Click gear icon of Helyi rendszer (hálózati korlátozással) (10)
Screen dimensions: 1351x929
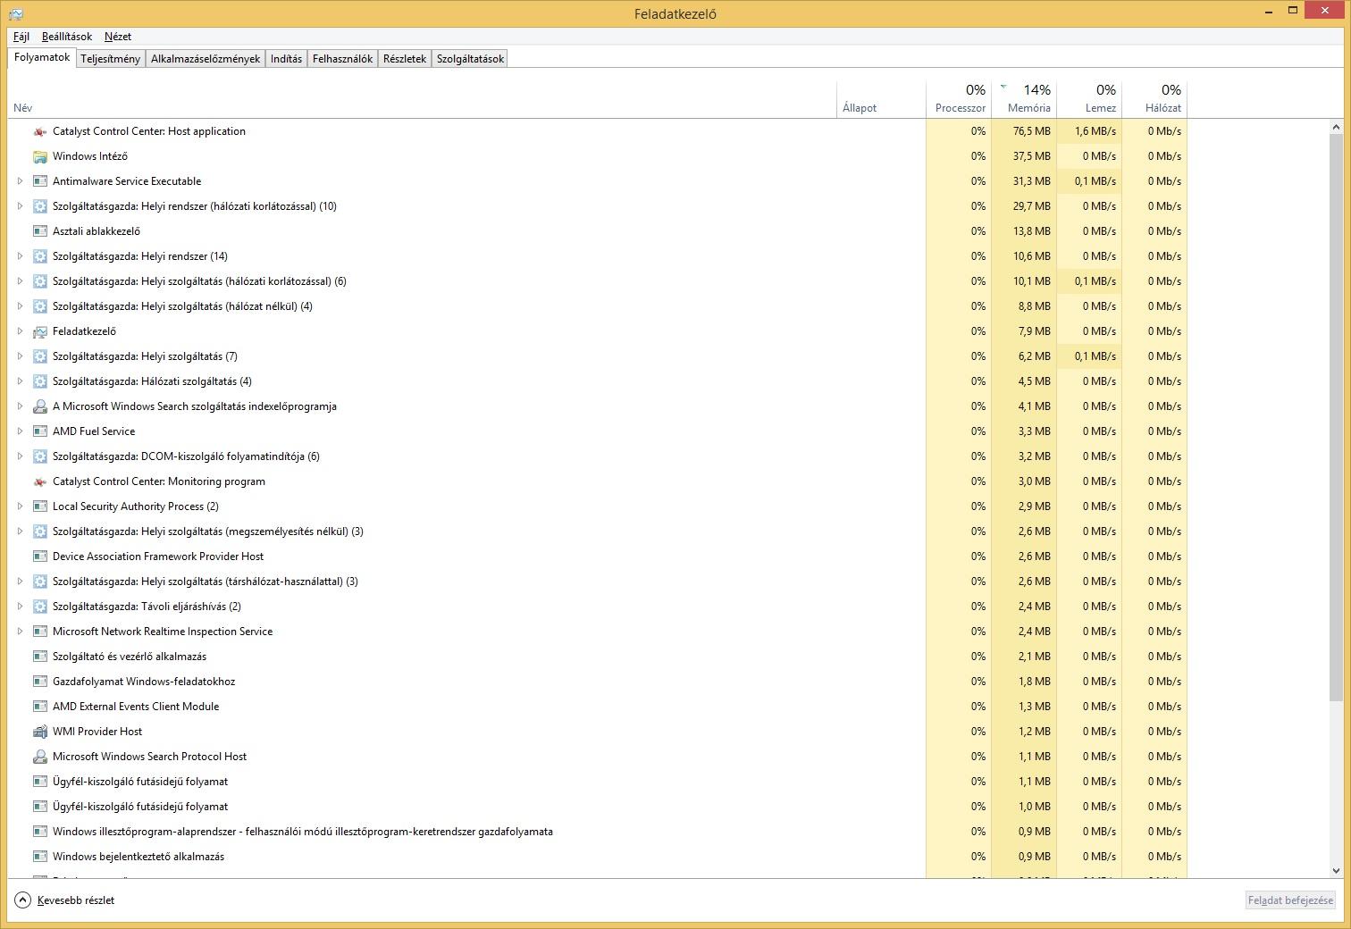[x=39, y=206]
